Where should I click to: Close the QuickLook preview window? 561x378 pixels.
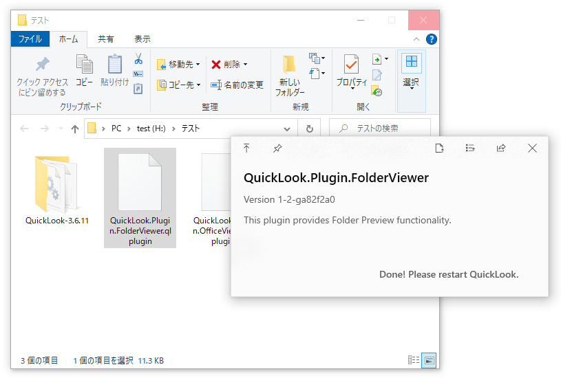[x=532, y=148]
